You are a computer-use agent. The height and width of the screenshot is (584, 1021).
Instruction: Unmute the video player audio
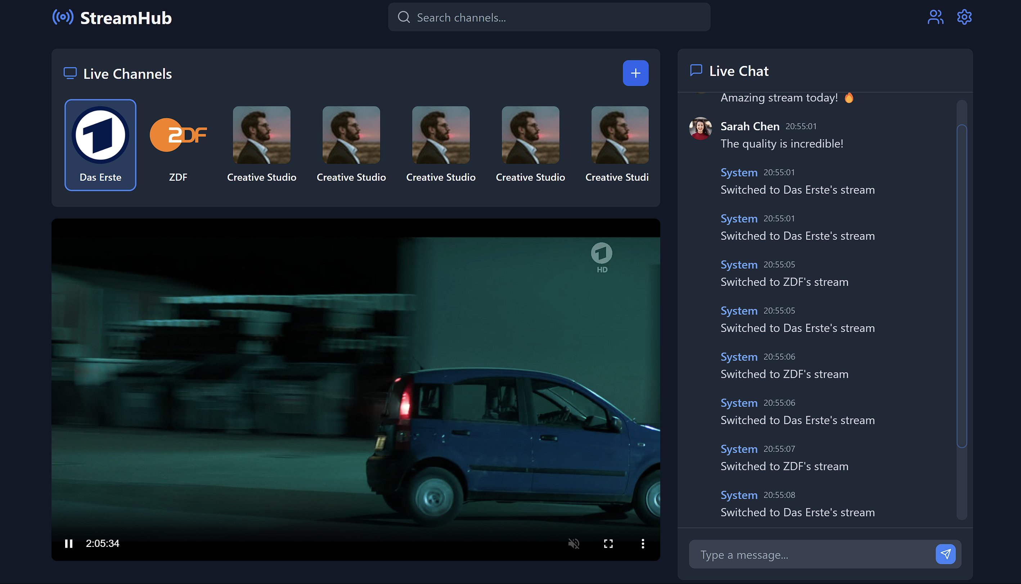coord(574,543)
